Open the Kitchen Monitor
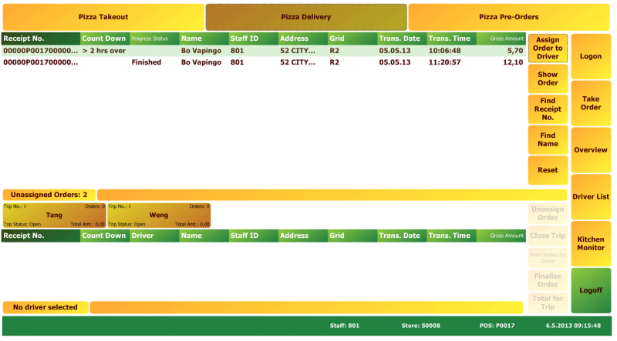617x341 pixels. click(x=591, y=243)
